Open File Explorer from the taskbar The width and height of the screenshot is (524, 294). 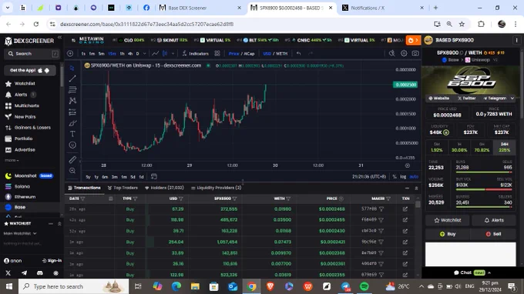195,286
